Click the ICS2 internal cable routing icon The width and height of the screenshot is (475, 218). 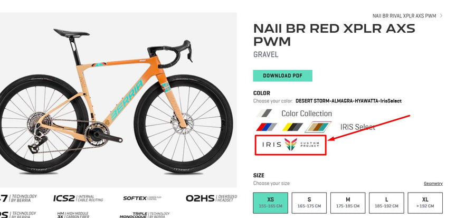[x=78, y=198]
